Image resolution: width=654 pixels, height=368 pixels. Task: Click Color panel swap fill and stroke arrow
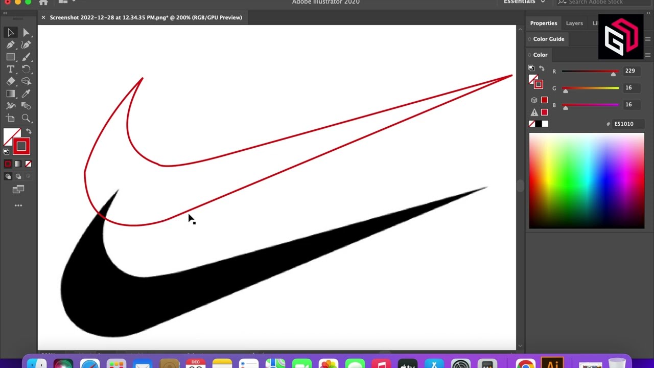pyautogui.click(x=542, y=68)
